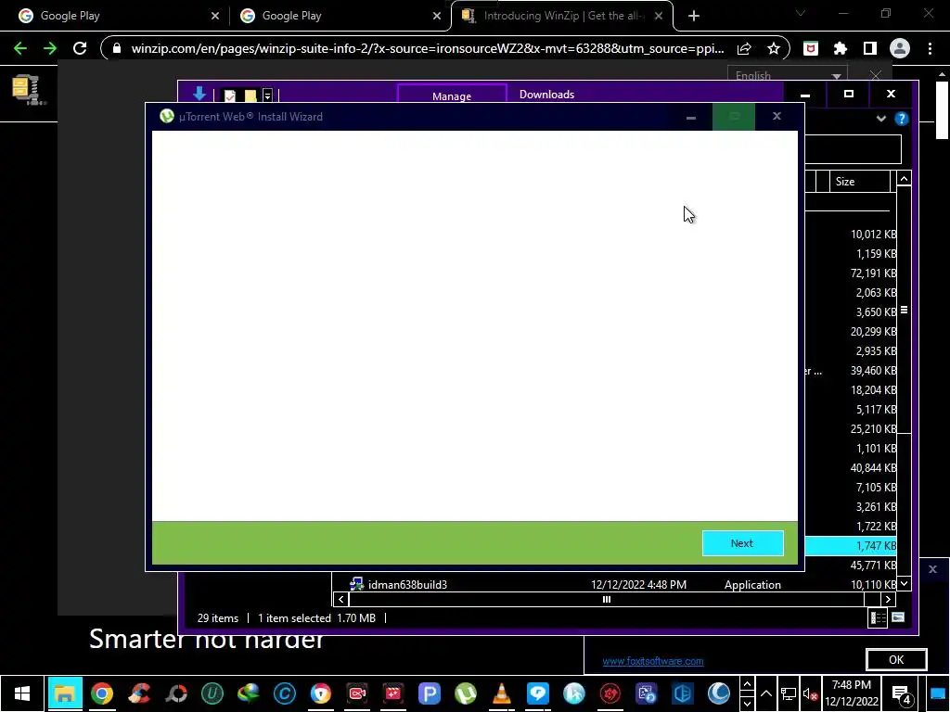Open the purple P app from taskbar
The width and height of the screenshot is (950, 712).
coord(430,693)
